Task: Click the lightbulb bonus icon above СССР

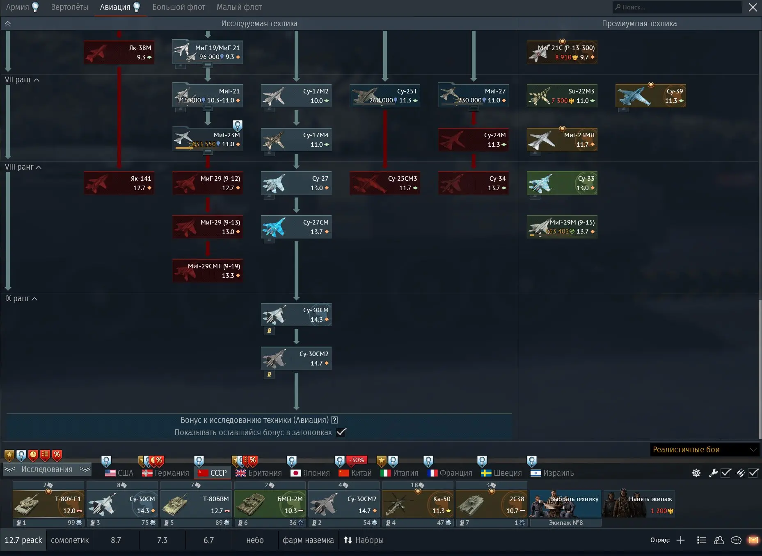Action: (x=199, y=461)
